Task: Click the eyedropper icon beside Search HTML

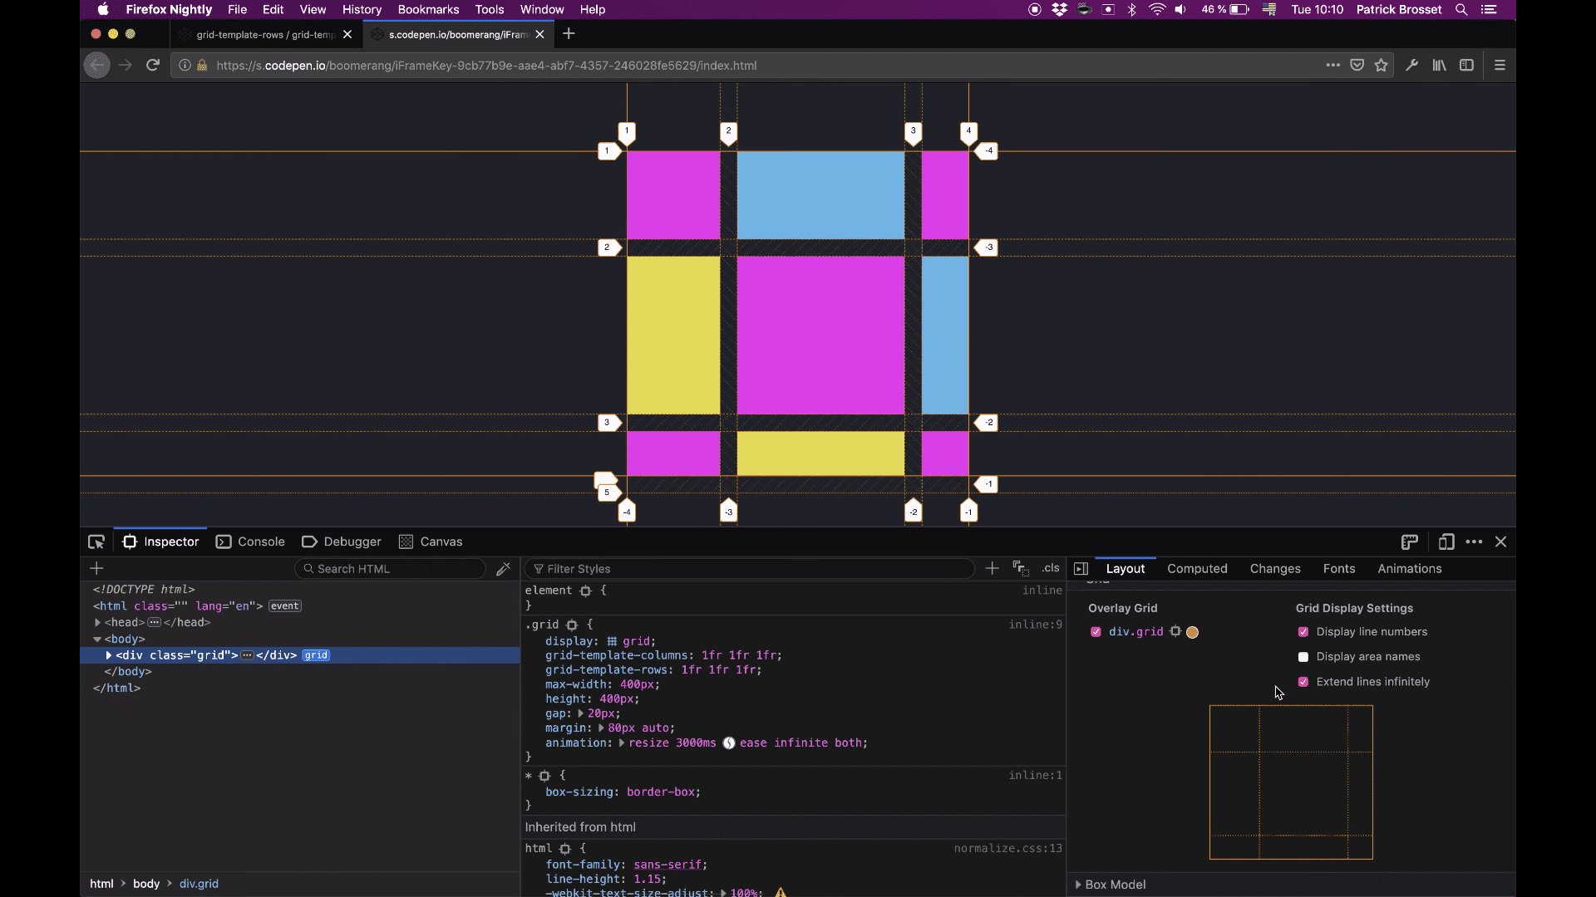Action: click(x=503, y=569)
